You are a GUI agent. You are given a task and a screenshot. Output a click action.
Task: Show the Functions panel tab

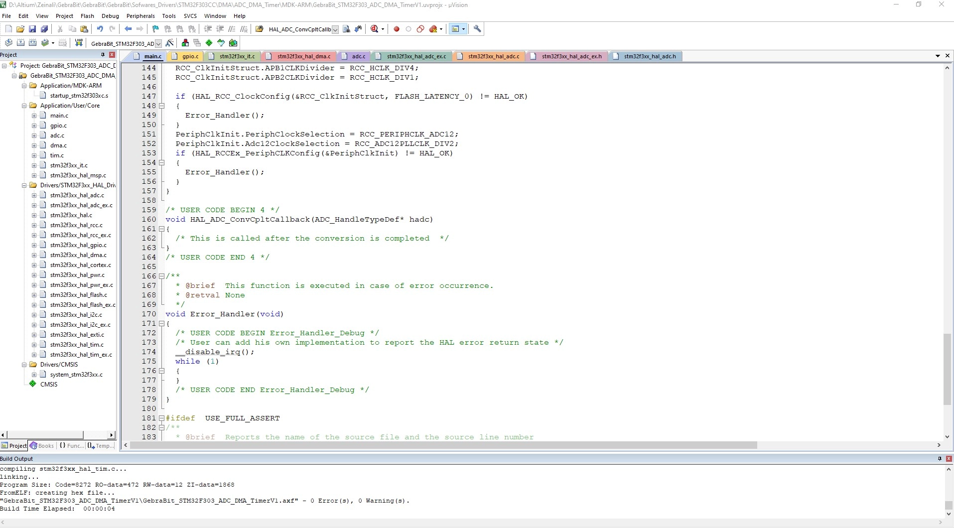tap(71, 446)
